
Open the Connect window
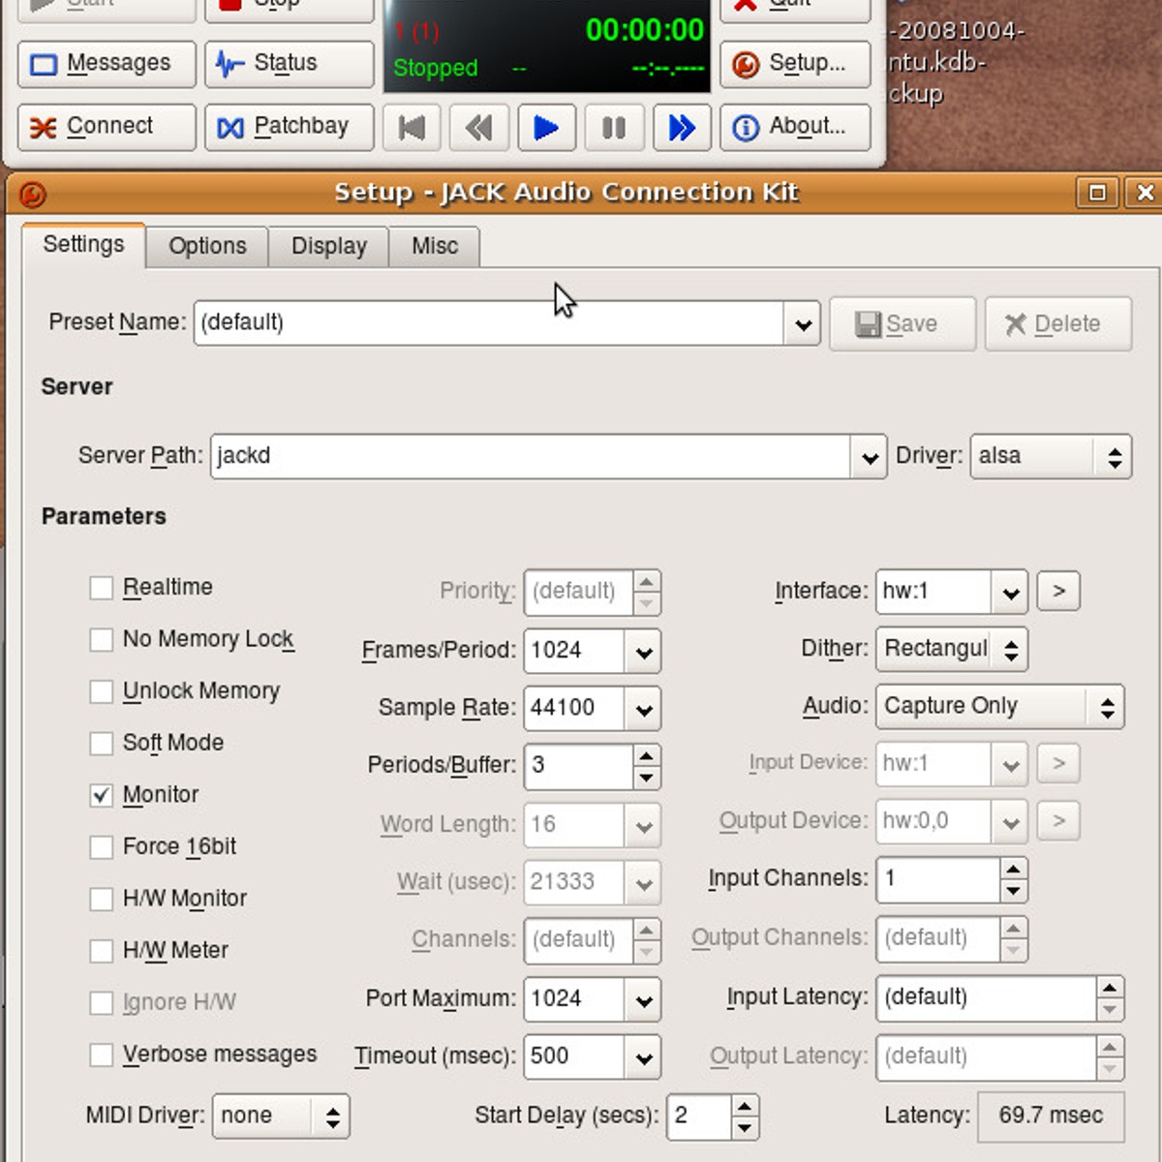pos(107,127)
